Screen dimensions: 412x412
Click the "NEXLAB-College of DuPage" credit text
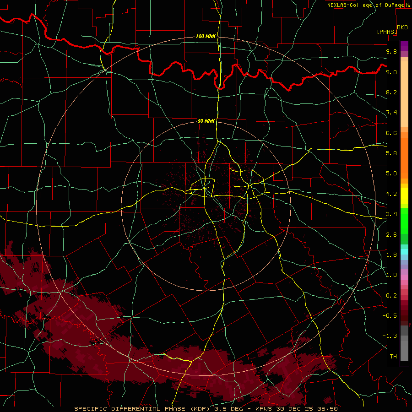coord(365,5)
